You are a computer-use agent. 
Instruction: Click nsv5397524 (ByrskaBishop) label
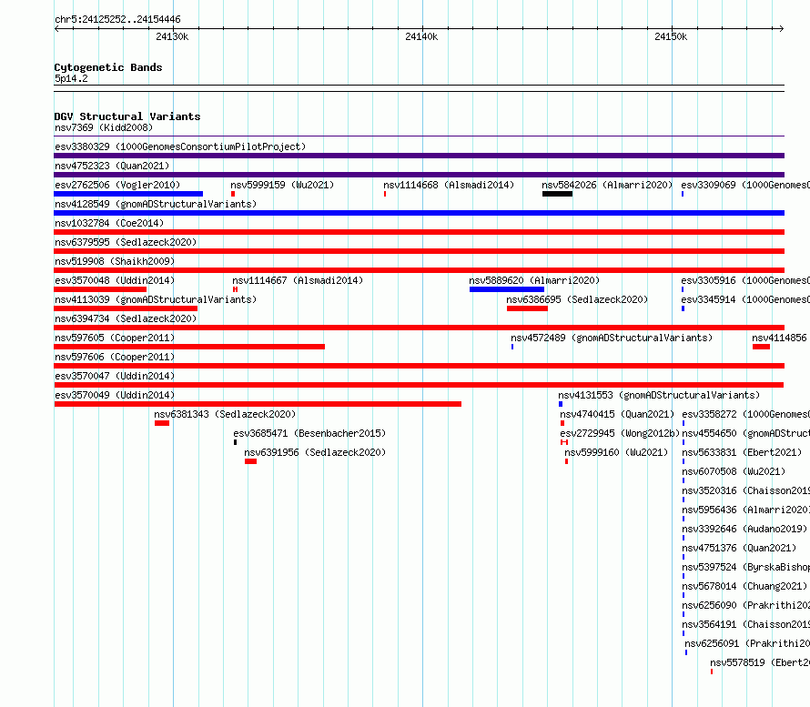pyautogui.click(x=745, y=567)
